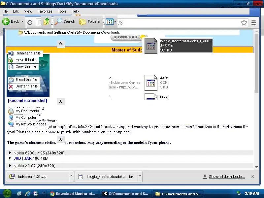Open My Documents link
Screen dimensions: 264x198
point(27,111)
